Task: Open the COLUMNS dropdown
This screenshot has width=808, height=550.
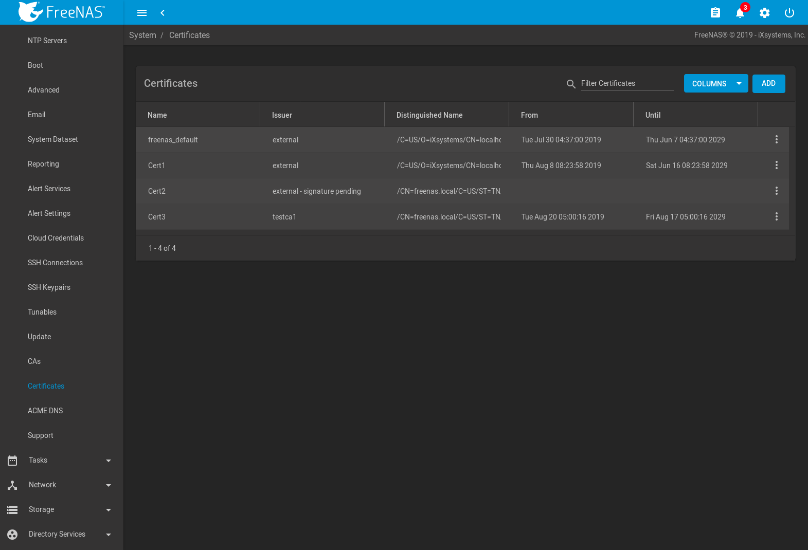Action: tap(715, 84)
